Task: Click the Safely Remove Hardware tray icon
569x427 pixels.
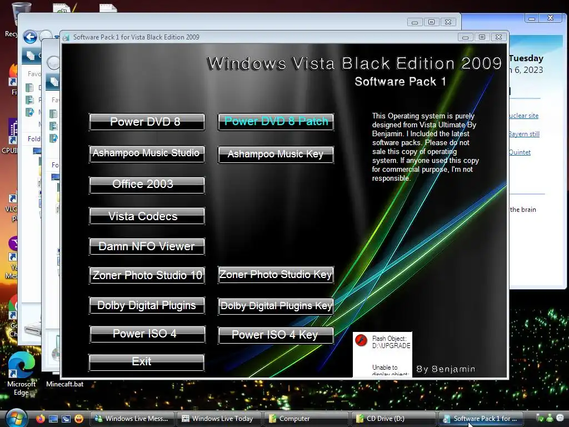Action: (x=540, y=418)
